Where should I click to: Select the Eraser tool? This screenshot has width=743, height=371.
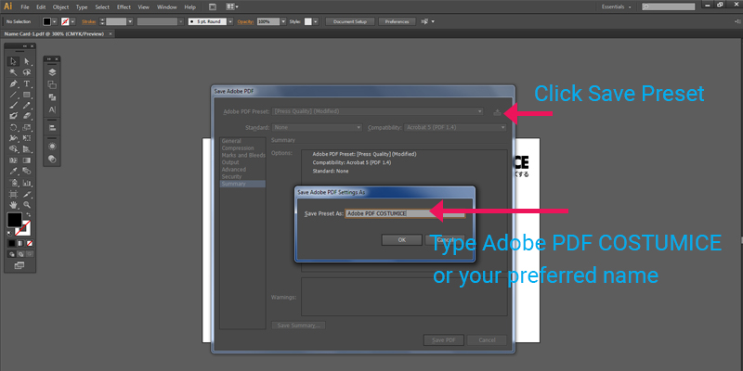click(27, 116)
